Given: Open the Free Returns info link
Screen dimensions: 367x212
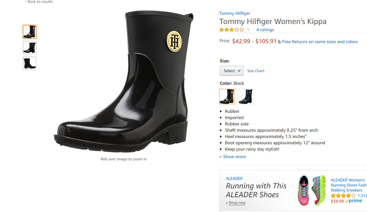Looking at the screenshot, I should 320,42.
